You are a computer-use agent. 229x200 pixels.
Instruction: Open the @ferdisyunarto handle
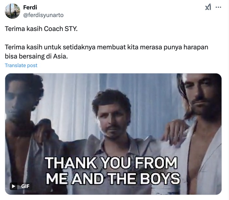tap(44, 15)
